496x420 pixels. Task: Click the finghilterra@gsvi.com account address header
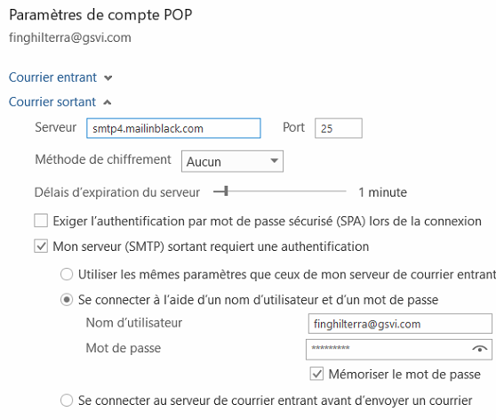pyautogui.click(x=70, y=37)
